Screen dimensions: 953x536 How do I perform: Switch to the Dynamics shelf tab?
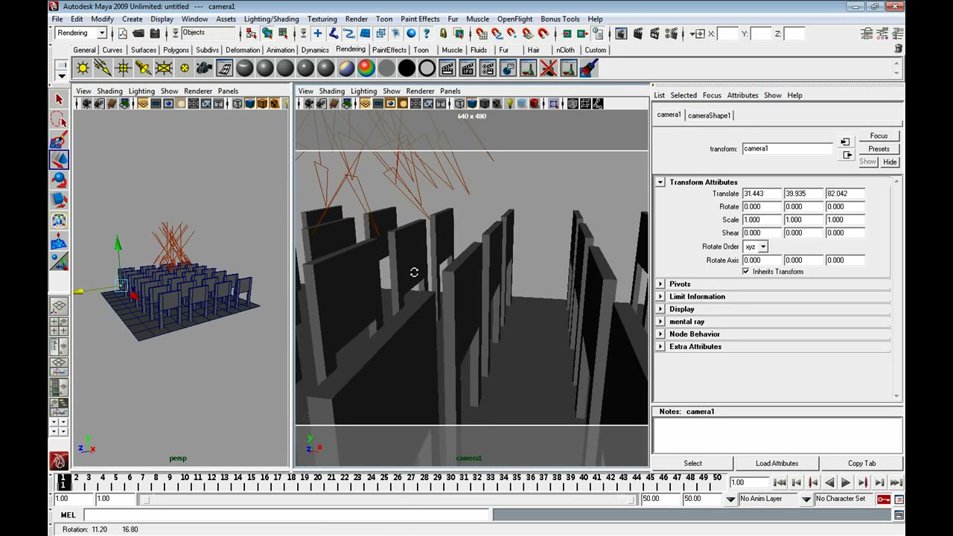click(x=315, y=50)
